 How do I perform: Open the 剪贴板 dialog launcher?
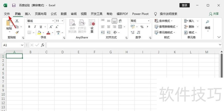point(23,38)
